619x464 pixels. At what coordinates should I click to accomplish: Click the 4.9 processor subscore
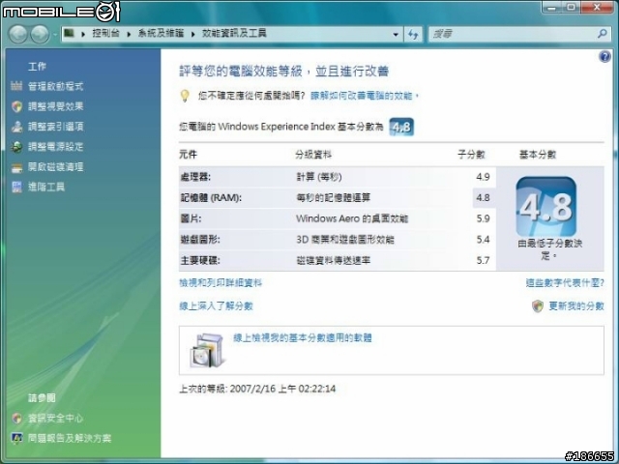click(x=483, y=177)
